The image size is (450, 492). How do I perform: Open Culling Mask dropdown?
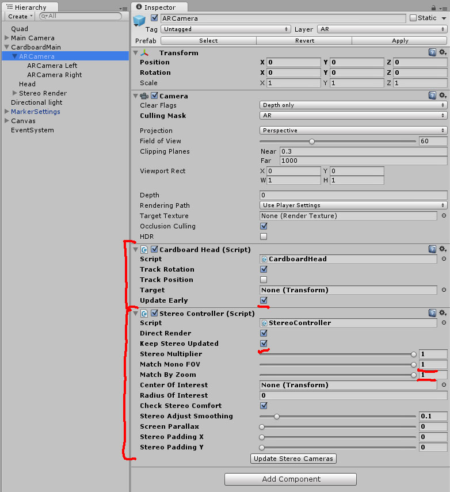tap(353, 115)
